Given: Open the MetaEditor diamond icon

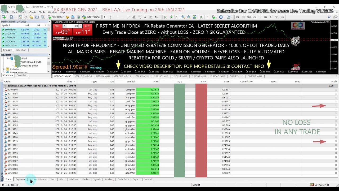Looking at the screenshot, I should click(67, 17).
